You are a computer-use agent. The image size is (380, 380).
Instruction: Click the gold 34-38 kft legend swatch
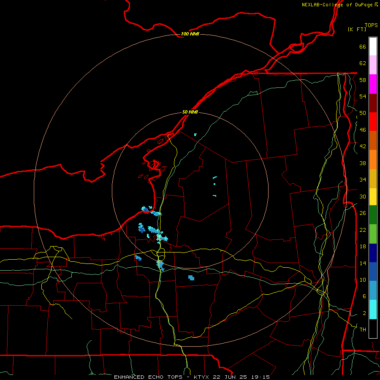373,179
